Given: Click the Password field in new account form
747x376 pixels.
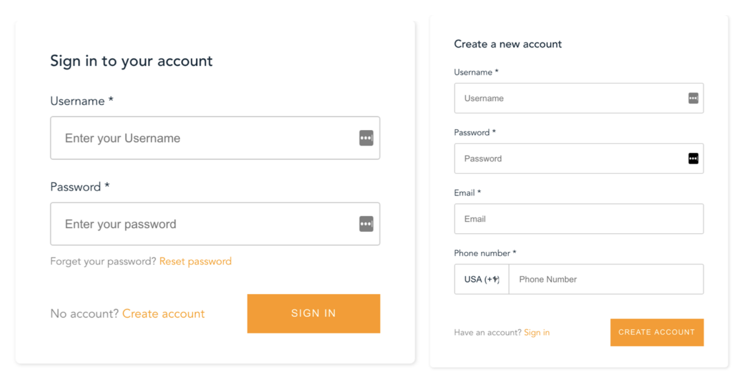Looking at the screenshot, I should (569, 159).
